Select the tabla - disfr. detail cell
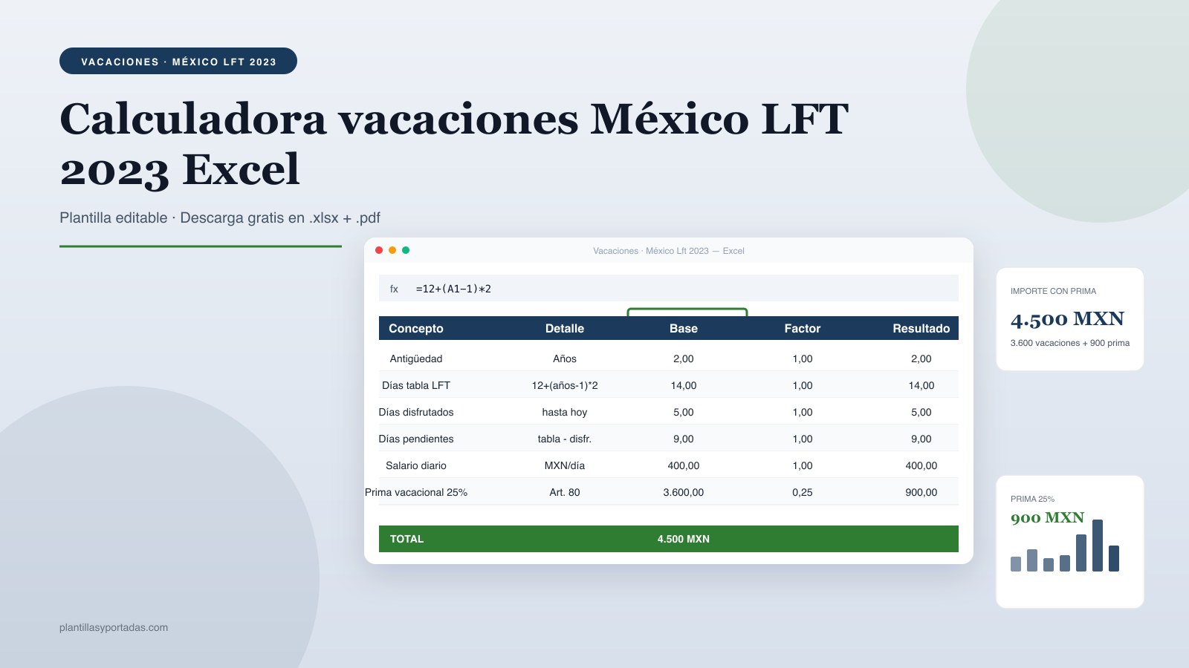Screen dimensions: 1189x668 pos(565,439)
